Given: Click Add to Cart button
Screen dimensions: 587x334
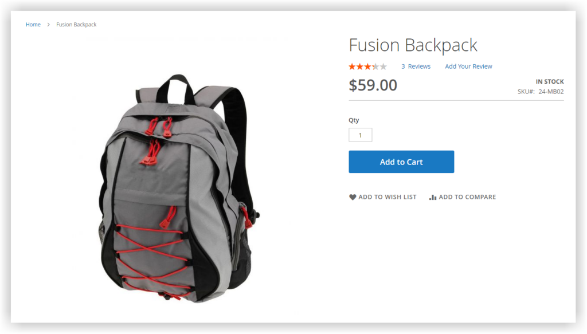Looking at the screenshot, I should click(x=401, y=162).
